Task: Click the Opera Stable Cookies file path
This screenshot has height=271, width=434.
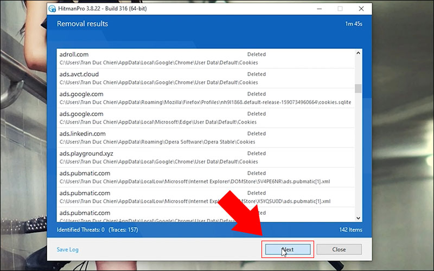Action: pos(157,142)
